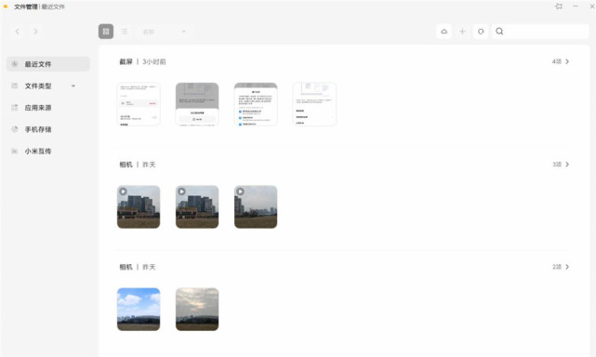Switch to grid view layout
The image size is (596, 357).
tap(106, 32)
